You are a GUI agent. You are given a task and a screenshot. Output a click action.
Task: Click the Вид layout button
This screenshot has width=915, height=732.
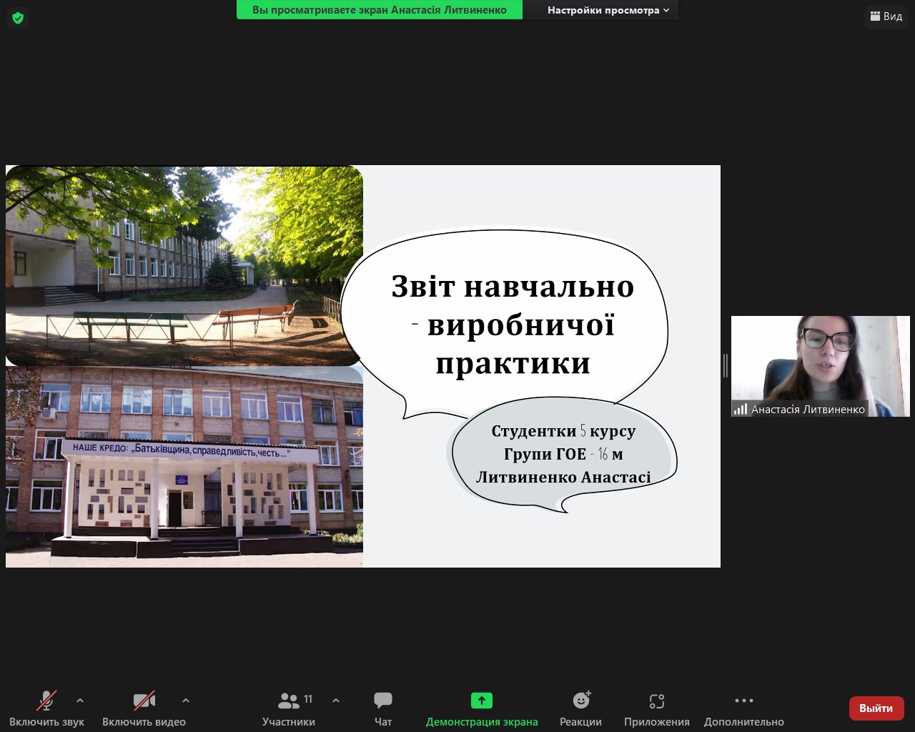[886, 16]
